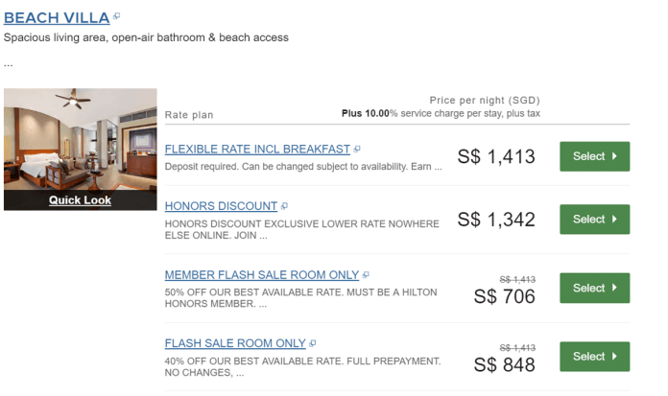
Task: Open the Quick Look overlay link
Action: [x=80, y=200]
